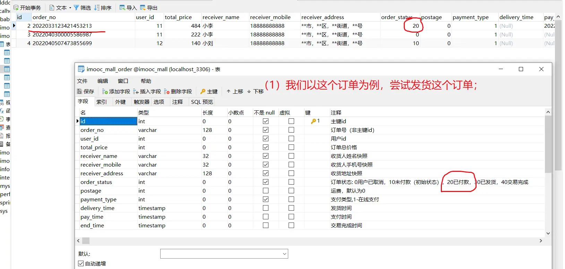Image resolution: width=565 pixels, height=269 pixels.
Task: Click the 长度 column header in the designer
Action: [214, 112]
